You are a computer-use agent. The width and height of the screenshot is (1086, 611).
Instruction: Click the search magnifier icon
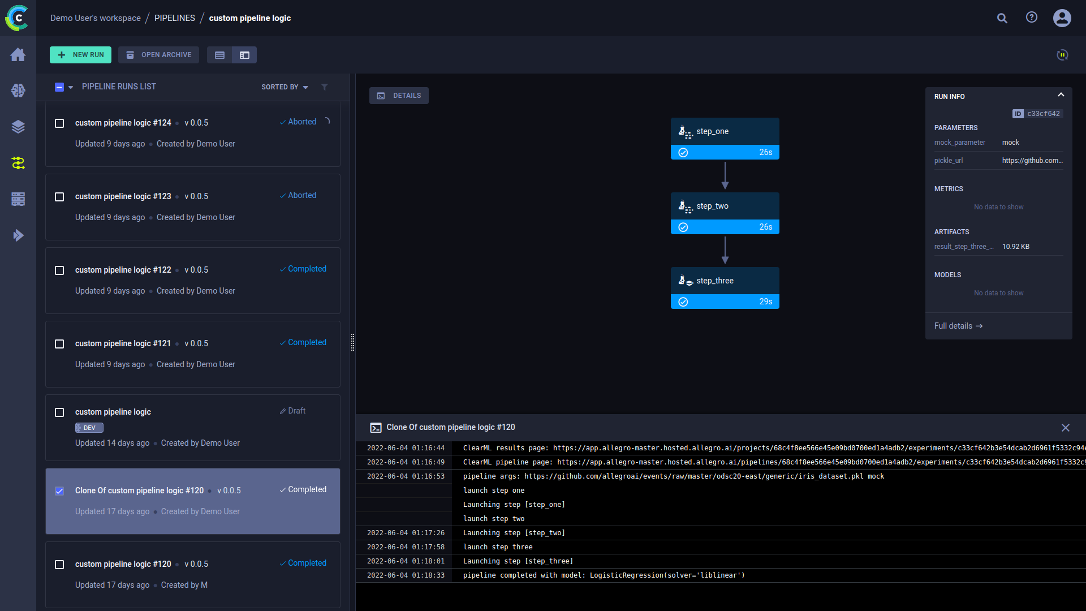(1002, 18)
